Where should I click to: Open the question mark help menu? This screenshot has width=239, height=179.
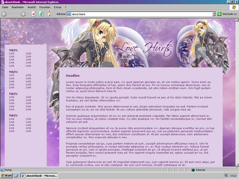(65, 7)
